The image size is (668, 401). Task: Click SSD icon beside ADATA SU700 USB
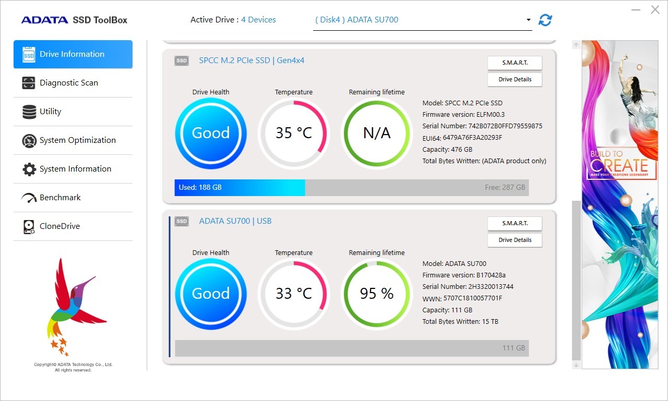[x=182, y=221]
